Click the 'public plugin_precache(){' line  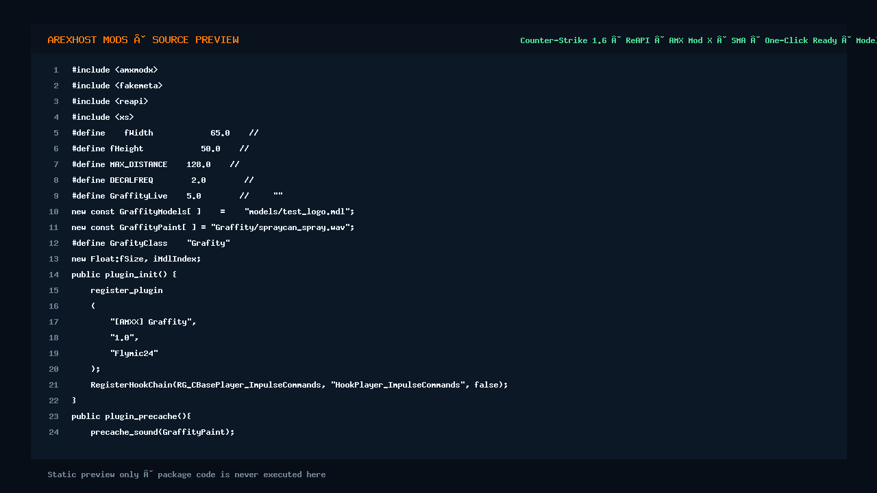(x=132, y=416)
